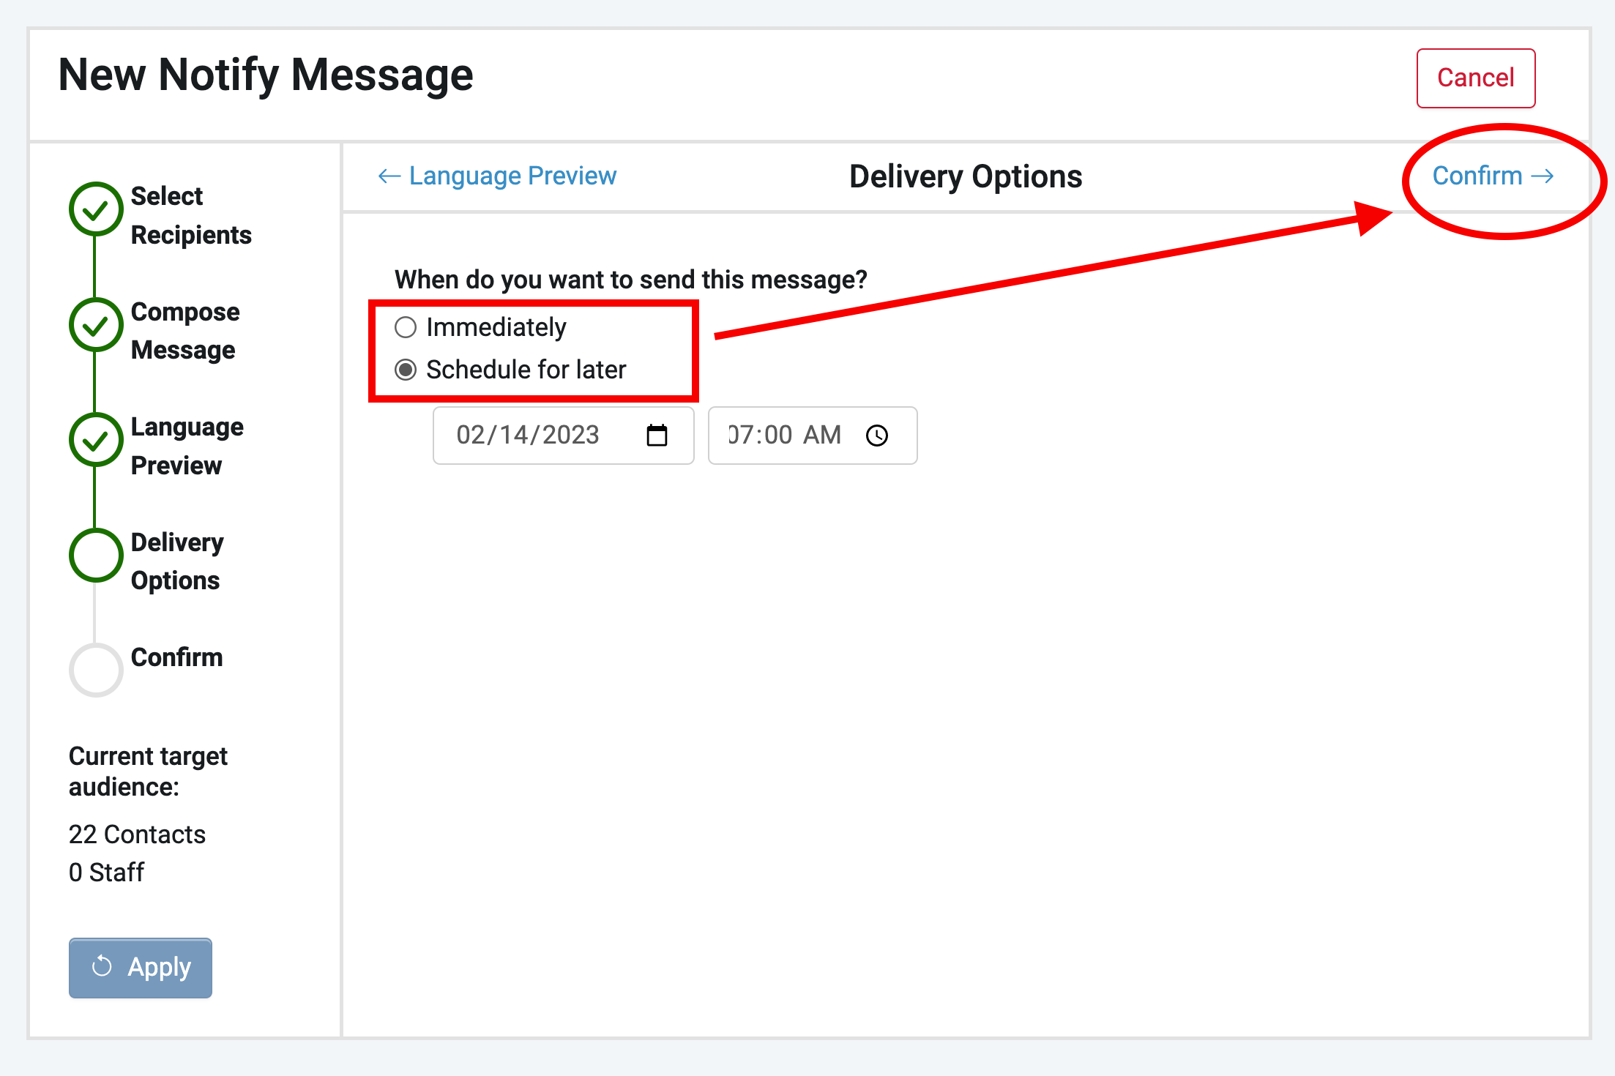
Task: Open the Select Recipients step circle
Action: [x=96, y=209]
